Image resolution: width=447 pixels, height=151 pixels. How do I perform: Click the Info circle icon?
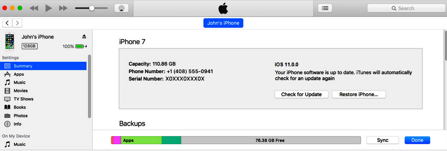click(x=7, y=124)
